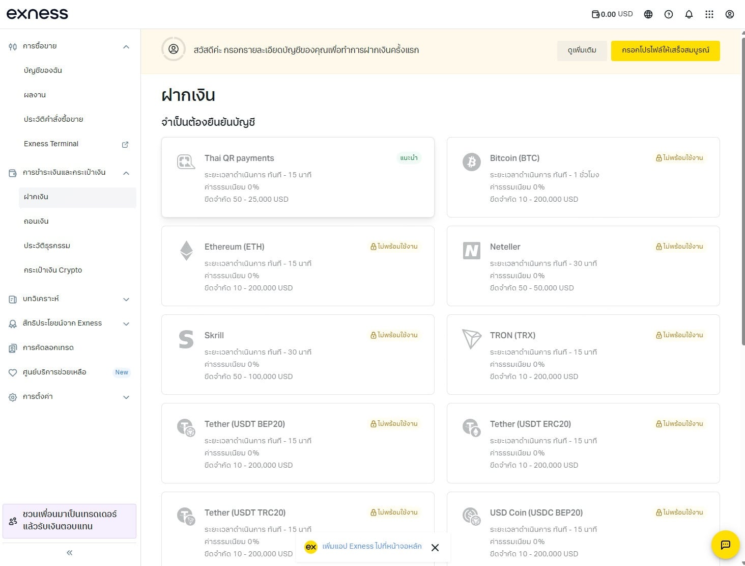Open Exness Terminal from sidebar

(51, 144)
